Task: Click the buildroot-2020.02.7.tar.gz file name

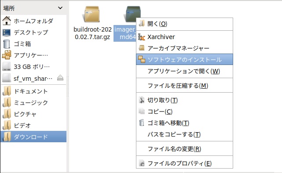Action: (x=92, y=33)
